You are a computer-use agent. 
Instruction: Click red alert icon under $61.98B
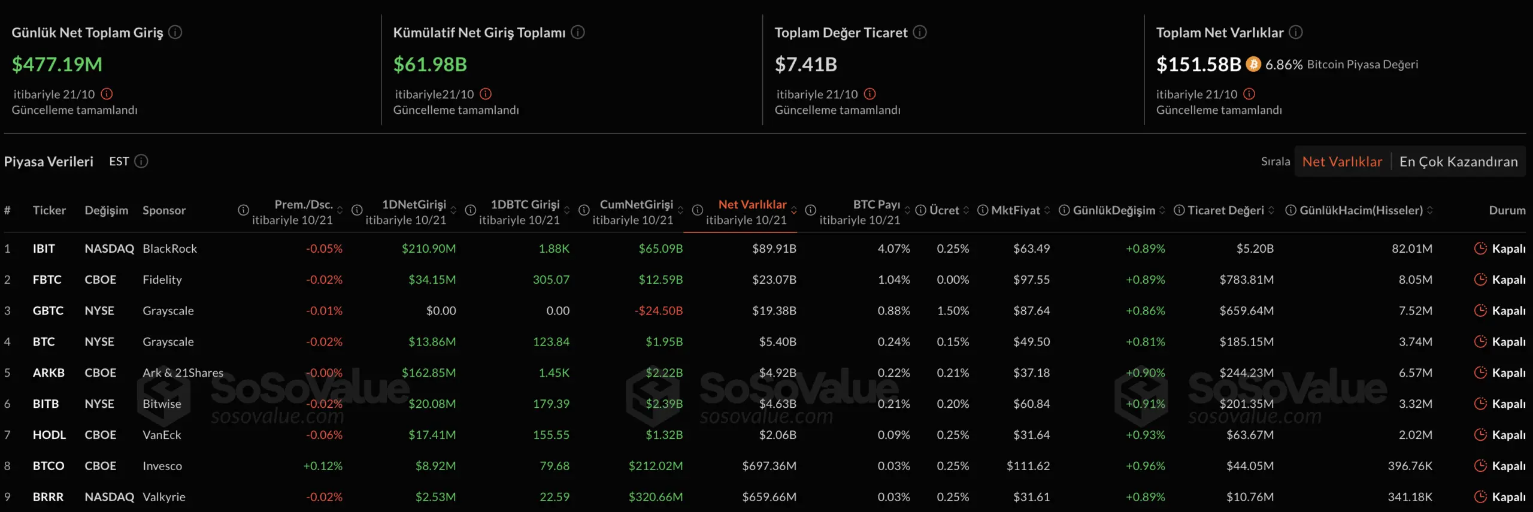click(x=486, y=94)
